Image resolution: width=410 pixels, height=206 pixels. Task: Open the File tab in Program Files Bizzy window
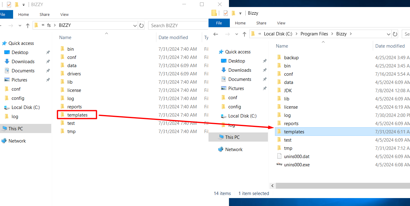(x=219, y=23)
